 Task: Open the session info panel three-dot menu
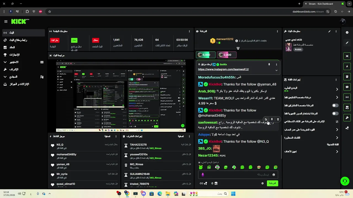coord(189,31)
